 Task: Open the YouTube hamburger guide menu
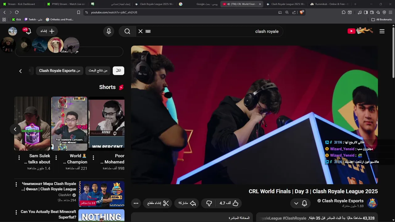[382, 31]
